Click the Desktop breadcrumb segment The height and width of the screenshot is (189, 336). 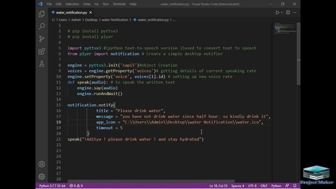91,20
